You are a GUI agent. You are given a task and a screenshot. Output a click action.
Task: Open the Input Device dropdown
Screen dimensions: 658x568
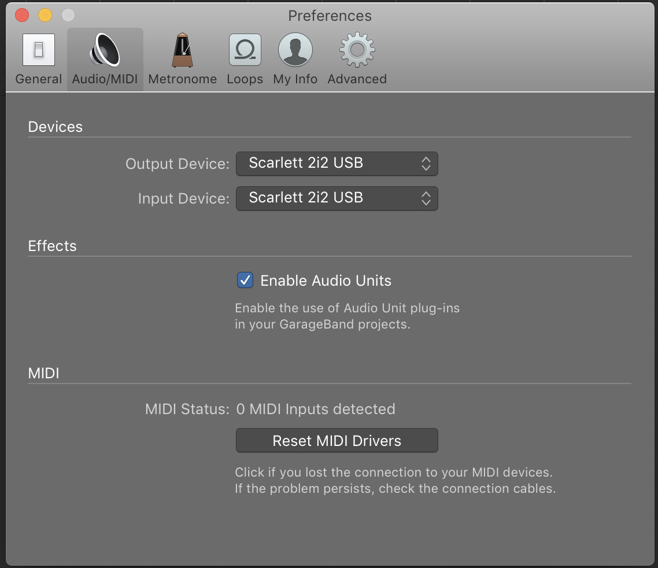(x=337, y=198)
